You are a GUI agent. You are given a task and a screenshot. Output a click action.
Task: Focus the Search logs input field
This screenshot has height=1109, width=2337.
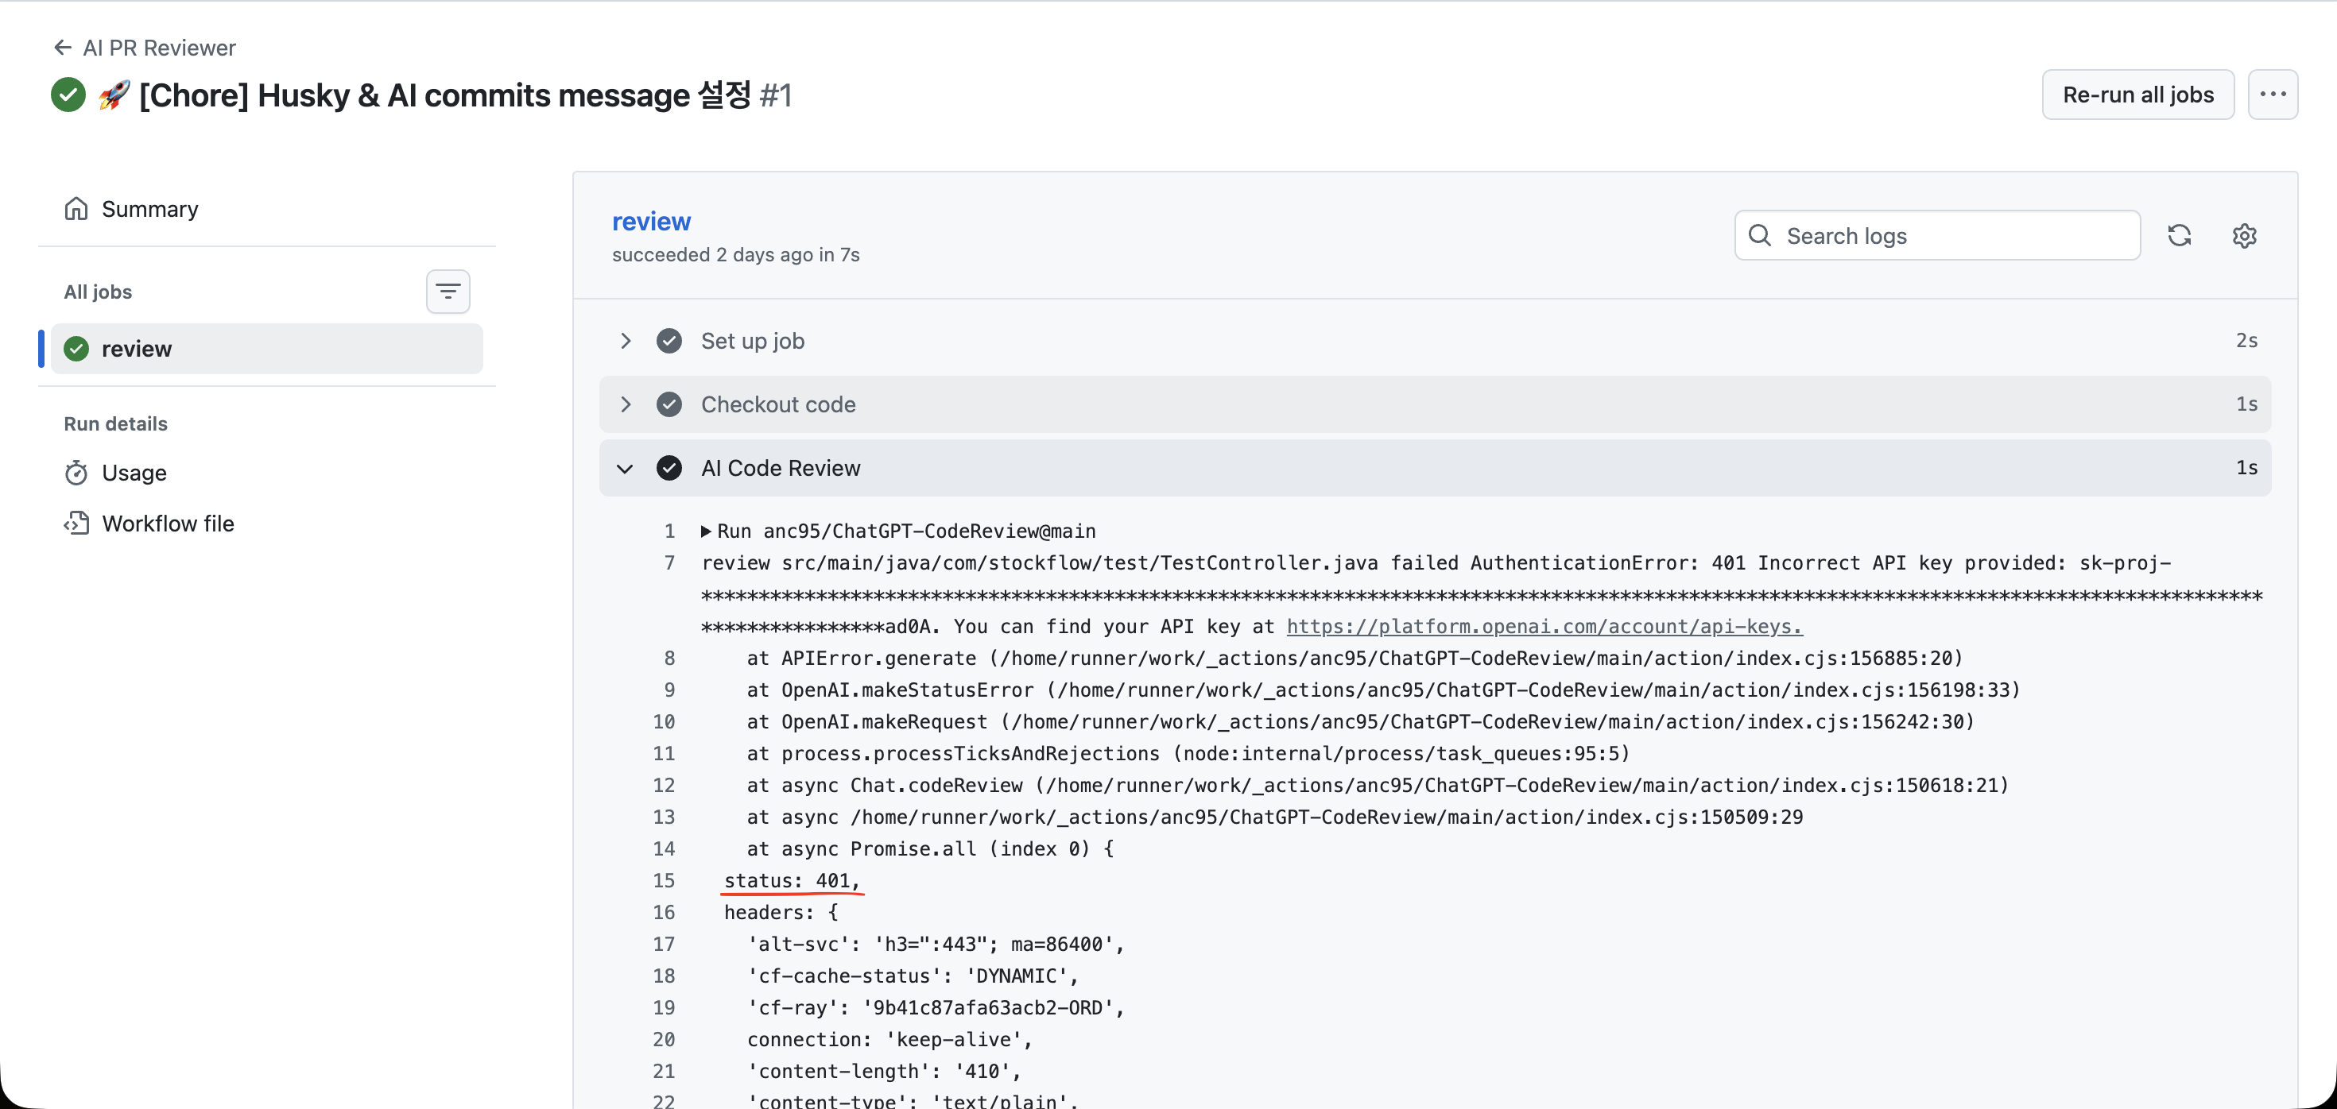pyautogui.click(x=1937, y=236)
